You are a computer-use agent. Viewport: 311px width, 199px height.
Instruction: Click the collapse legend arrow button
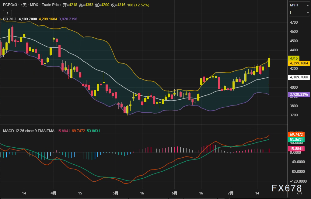point(7,13)
